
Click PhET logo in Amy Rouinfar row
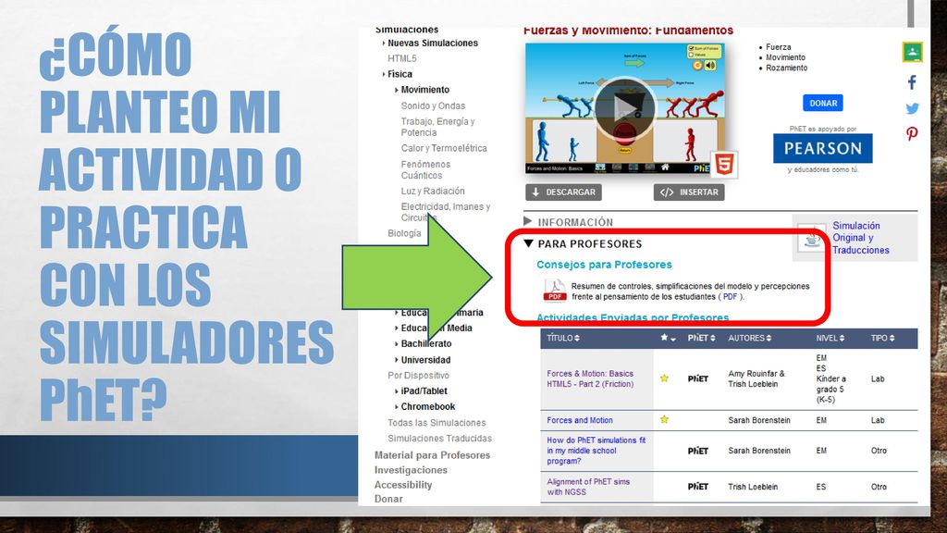point(697,378)
